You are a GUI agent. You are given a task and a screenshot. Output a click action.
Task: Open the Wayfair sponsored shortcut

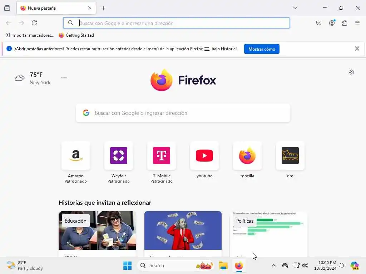[119, 162]
